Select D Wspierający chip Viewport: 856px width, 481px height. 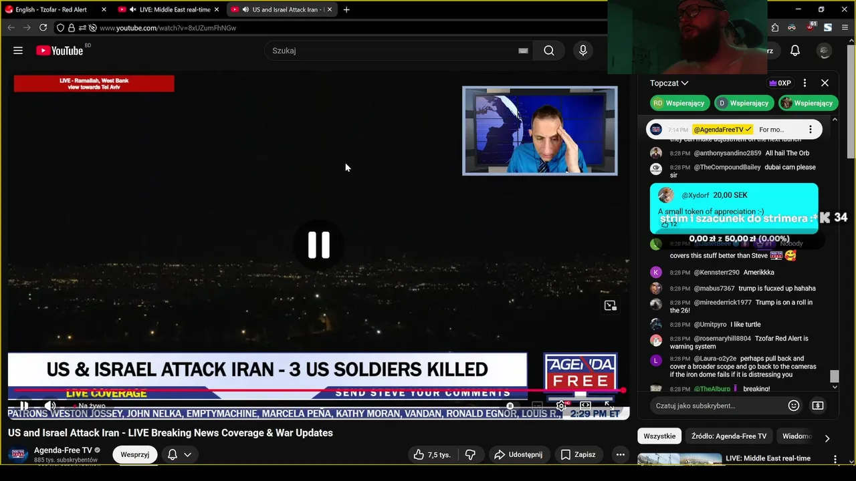tap(744, 103)
